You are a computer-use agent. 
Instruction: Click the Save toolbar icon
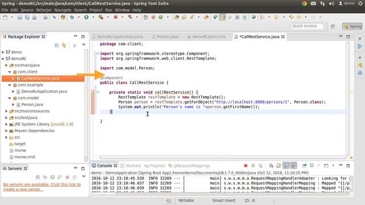tap(19, 17)
